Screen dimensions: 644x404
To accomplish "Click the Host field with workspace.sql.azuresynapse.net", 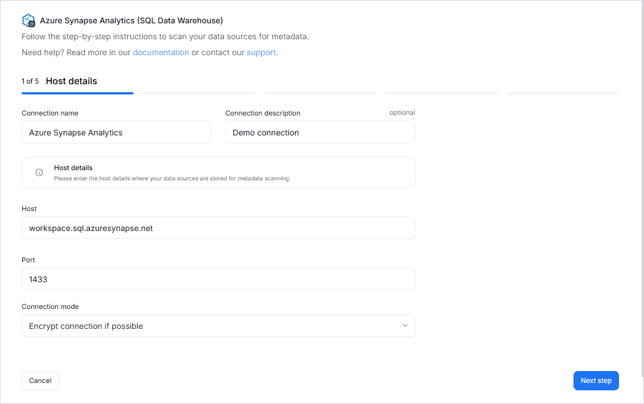I will tap(218, 228).
